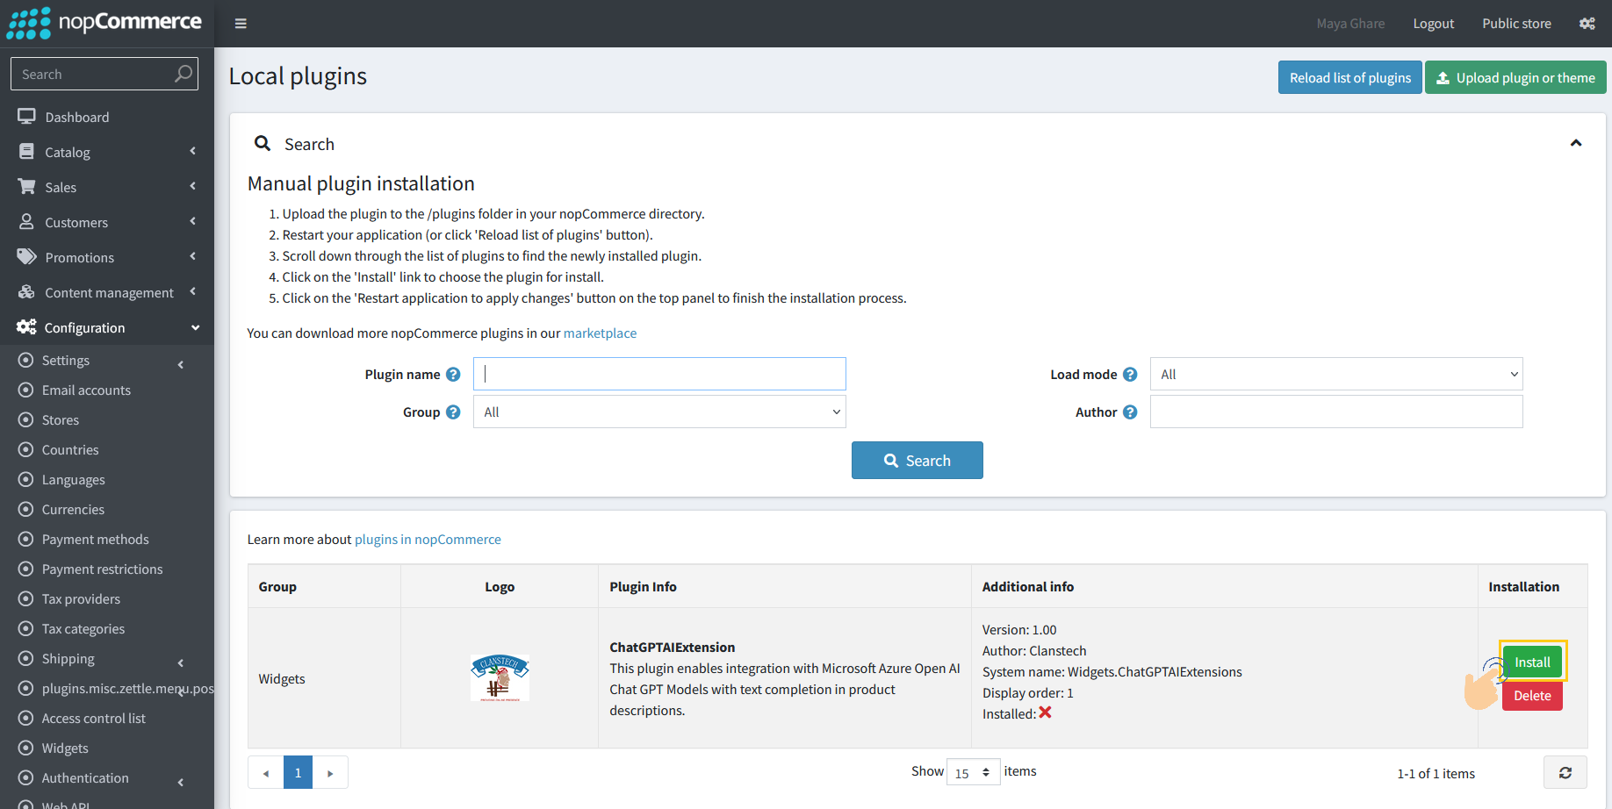1612x809 pixels.
Task: Expand the Sales menu arrow
Action: [193, 186]
